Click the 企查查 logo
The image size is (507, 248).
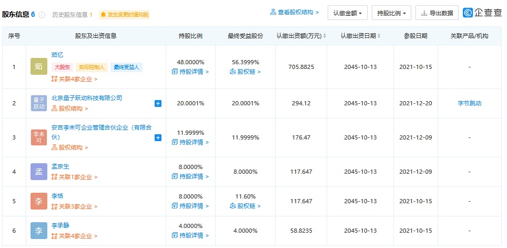pyautogui.click(x=482, y=13)
